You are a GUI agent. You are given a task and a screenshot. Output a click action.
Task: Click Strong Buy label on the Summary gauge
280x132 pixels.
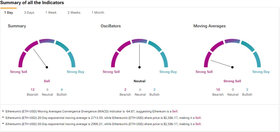click(x=75, y=72)
